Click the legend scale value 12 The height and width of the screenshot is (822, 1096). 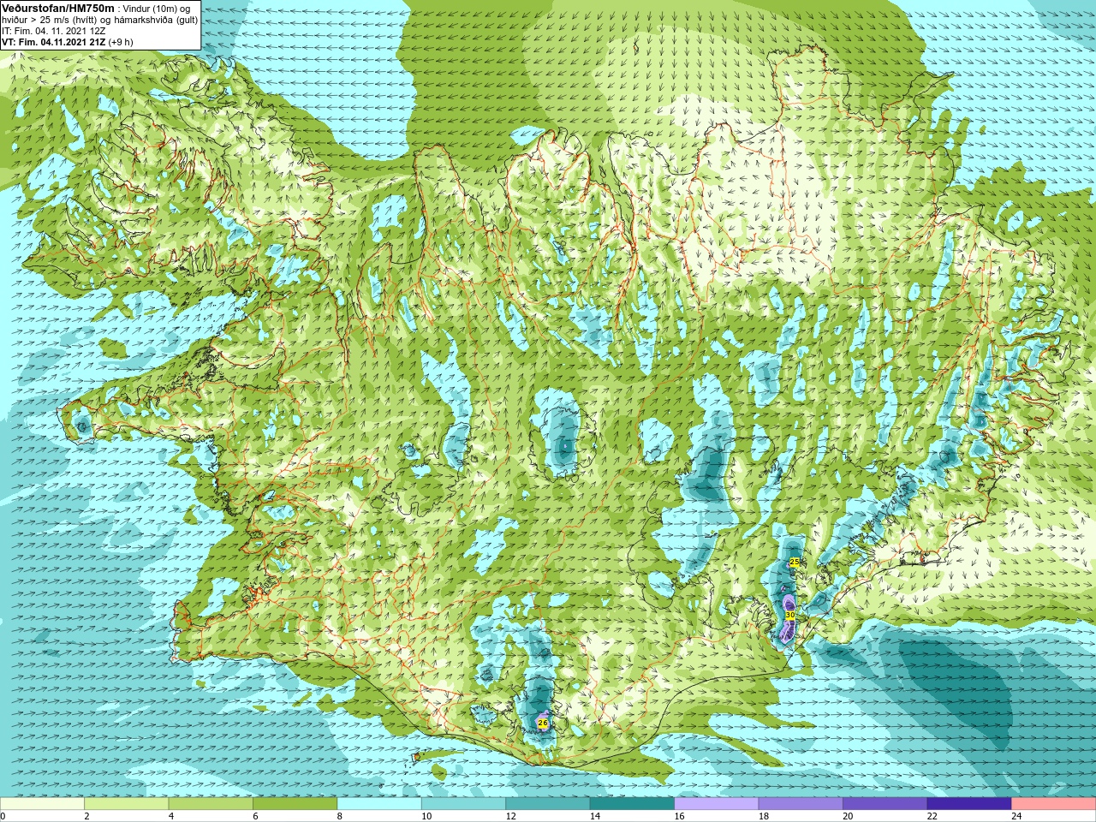[x=510, y=816]
